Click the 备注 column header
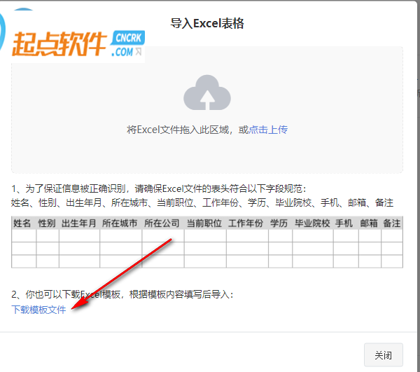 391,223
